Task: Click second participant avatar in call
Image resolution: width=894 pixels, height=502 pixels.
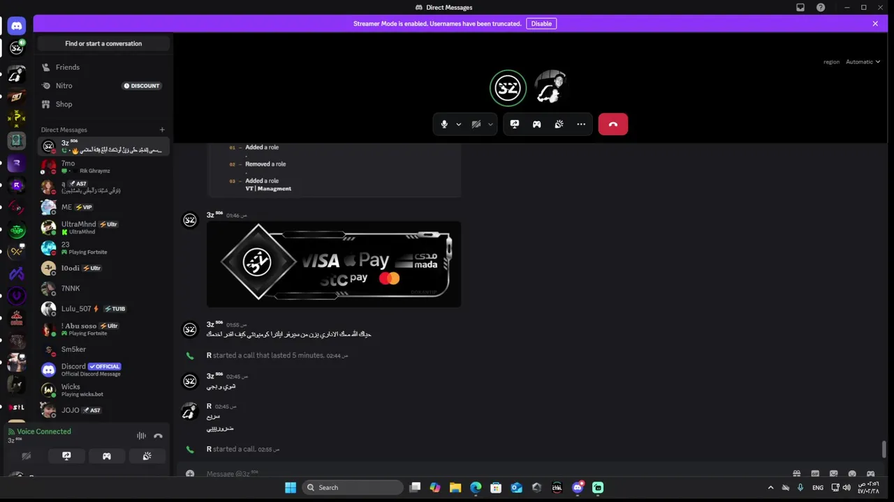Action: point(551,88)
